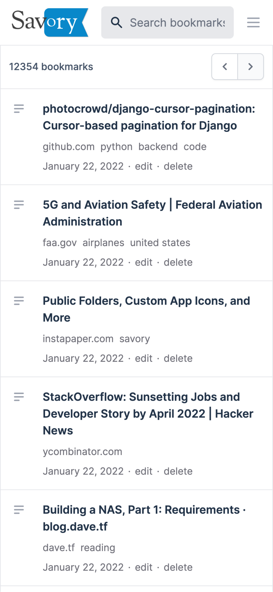The width and height of the screenshot is (273, 592).
Task: Filter by the python tag
Action: coord(117,147)
